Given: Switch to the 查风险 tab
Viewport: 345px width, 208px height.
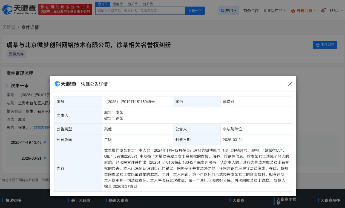Looking at the screenshot, I should tap(148, 4).
